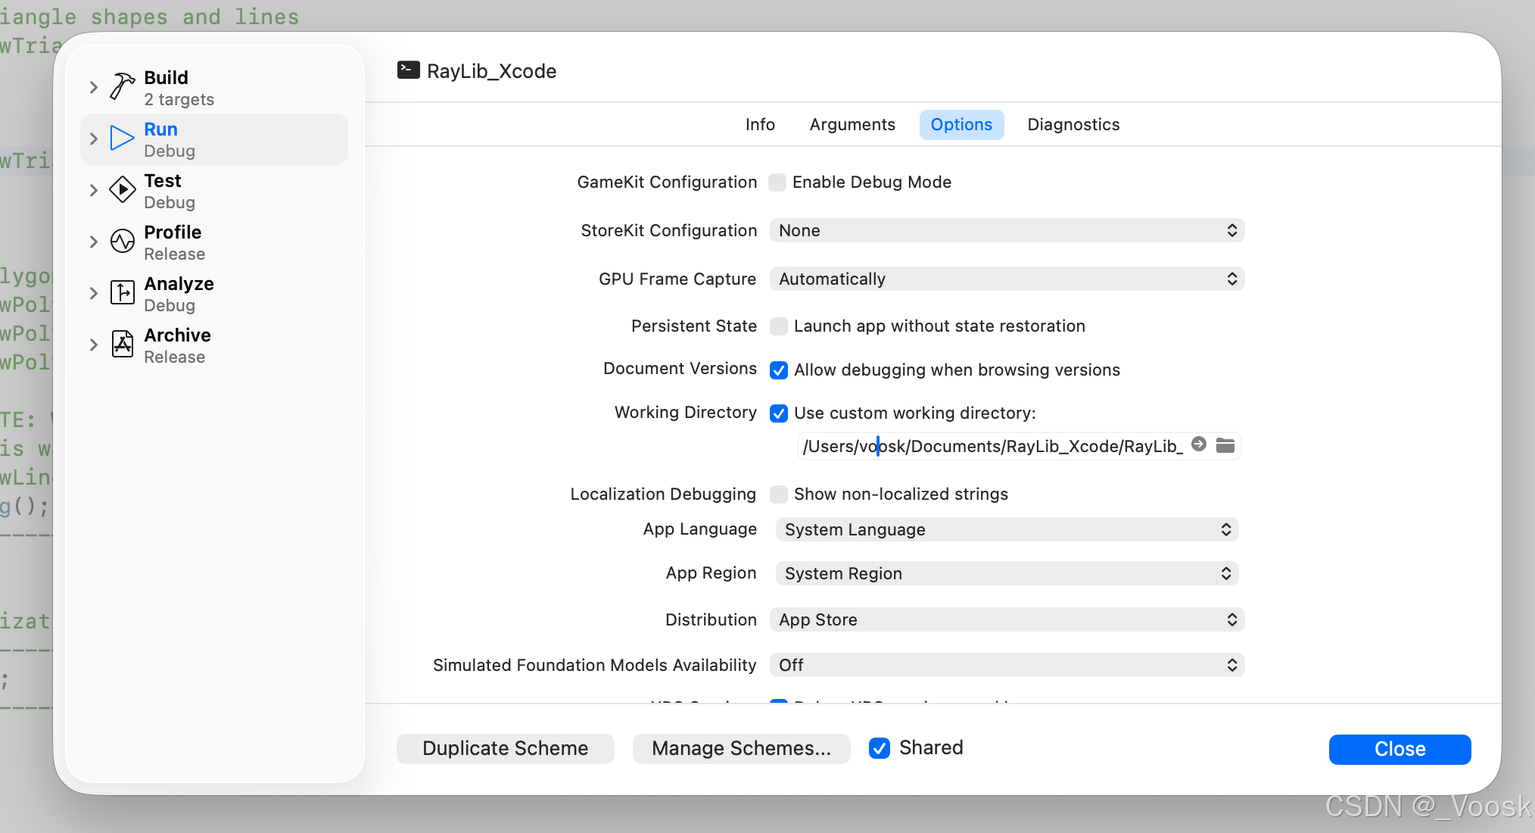This screenshot has width=1535, height=833.
Task: Uncheck Use custom working directory
Action: pos(779,413)
